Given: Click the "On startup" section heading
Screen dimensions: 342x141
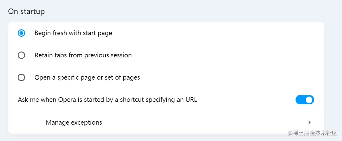Looking at the screenshot, I should [26, 12].
